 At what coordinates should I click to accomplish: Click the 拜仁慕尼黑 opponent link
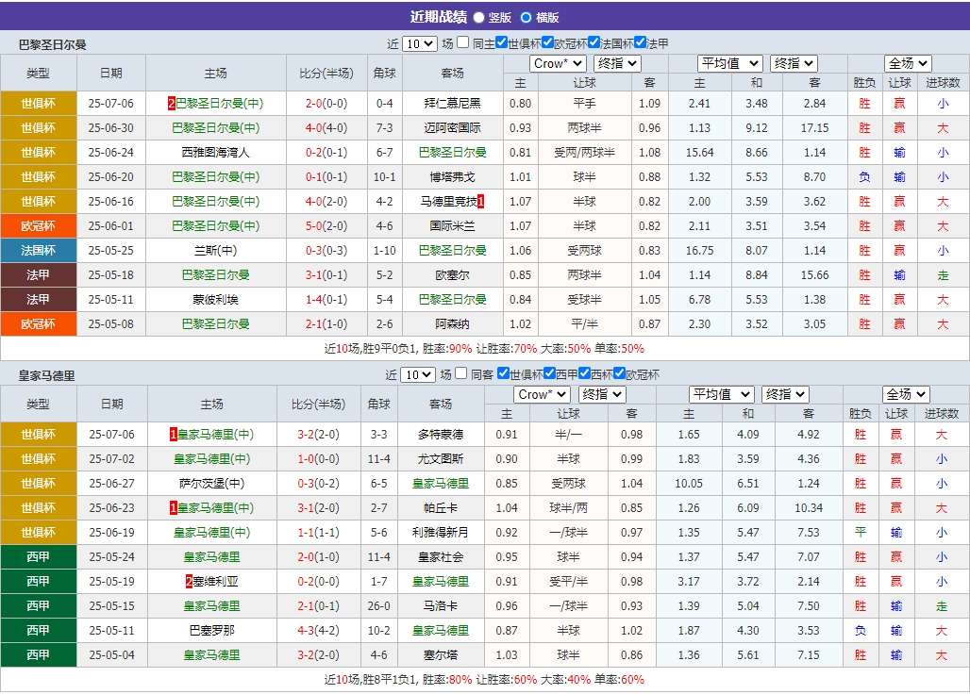pos(452,103)
